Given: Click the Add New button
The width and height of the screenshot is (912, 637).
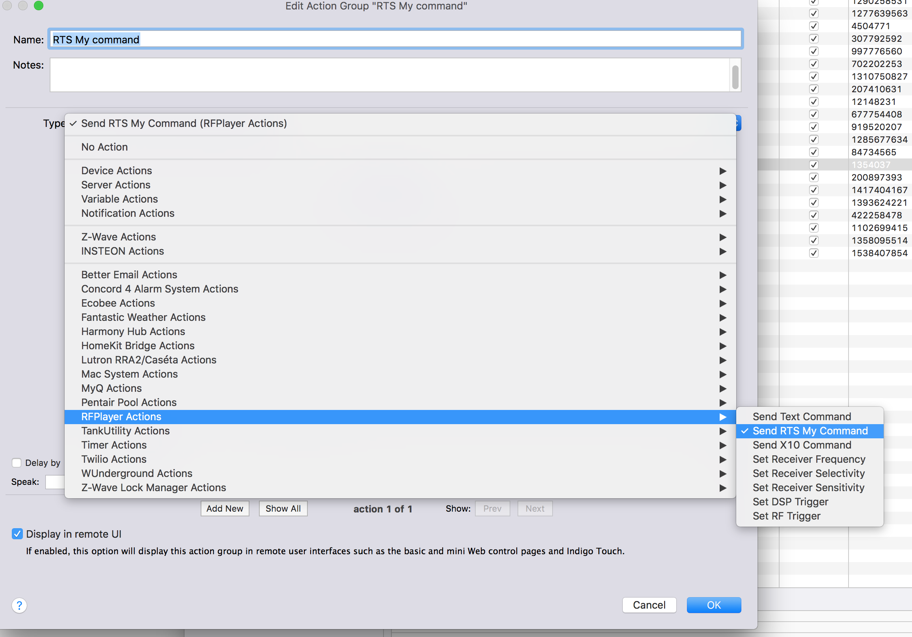Looking at the screenshot, I should pos(225,508).
